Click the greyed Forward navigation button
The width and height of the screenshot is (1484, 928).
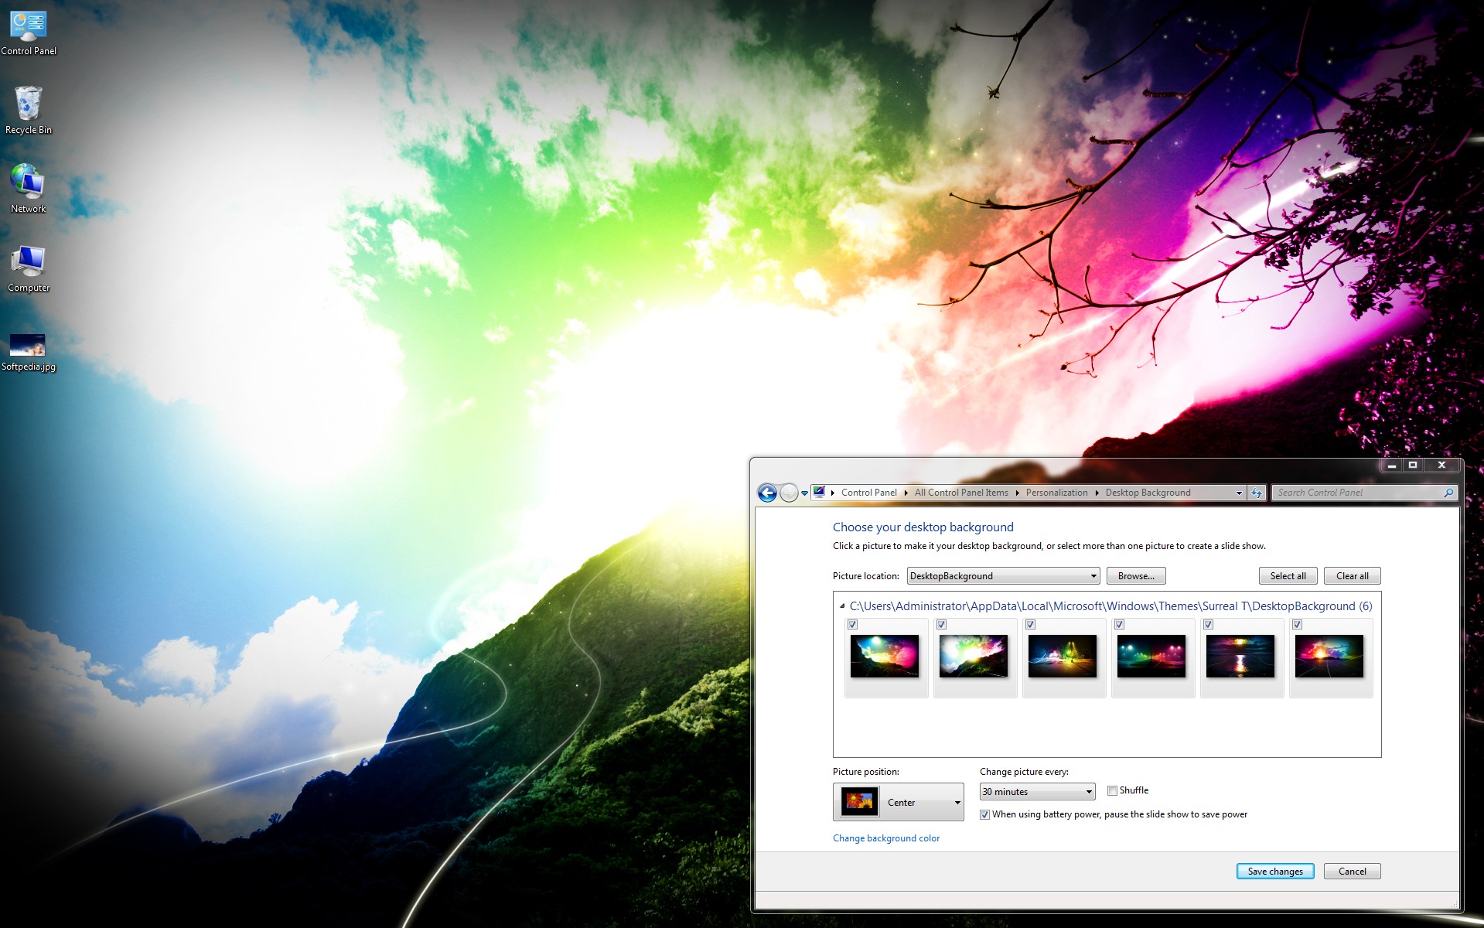[x=788, y=493]
